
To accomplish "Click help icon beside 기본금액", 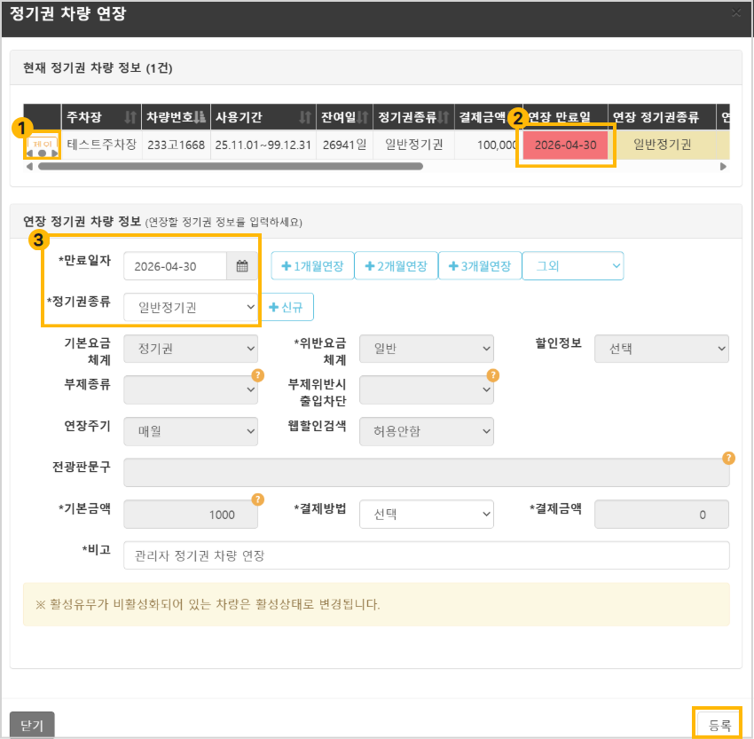I will [258, 499].
